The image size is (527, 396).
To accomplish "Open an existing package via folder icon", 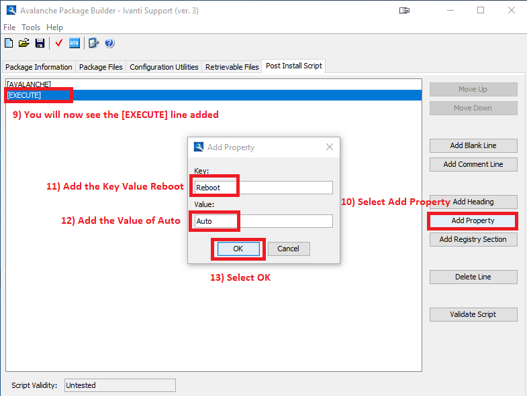I will point(24,43).
